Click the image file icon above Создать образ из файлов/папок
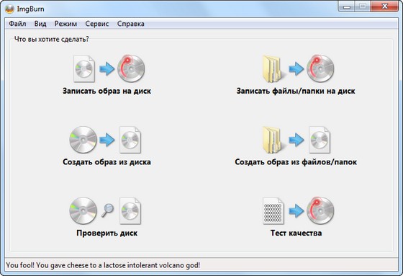This screenshot has width=403, height=276. point(320,140)
